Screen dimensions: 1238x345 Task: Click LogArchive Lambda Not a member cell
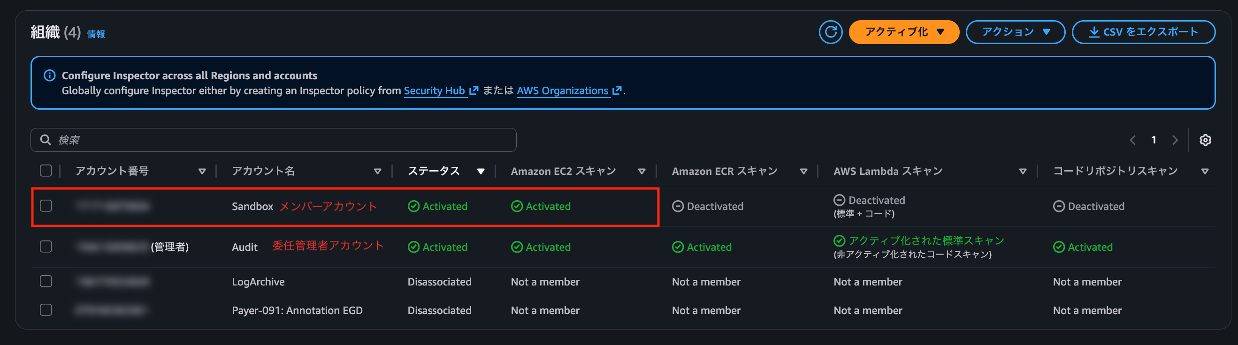(x=867, y=282)
